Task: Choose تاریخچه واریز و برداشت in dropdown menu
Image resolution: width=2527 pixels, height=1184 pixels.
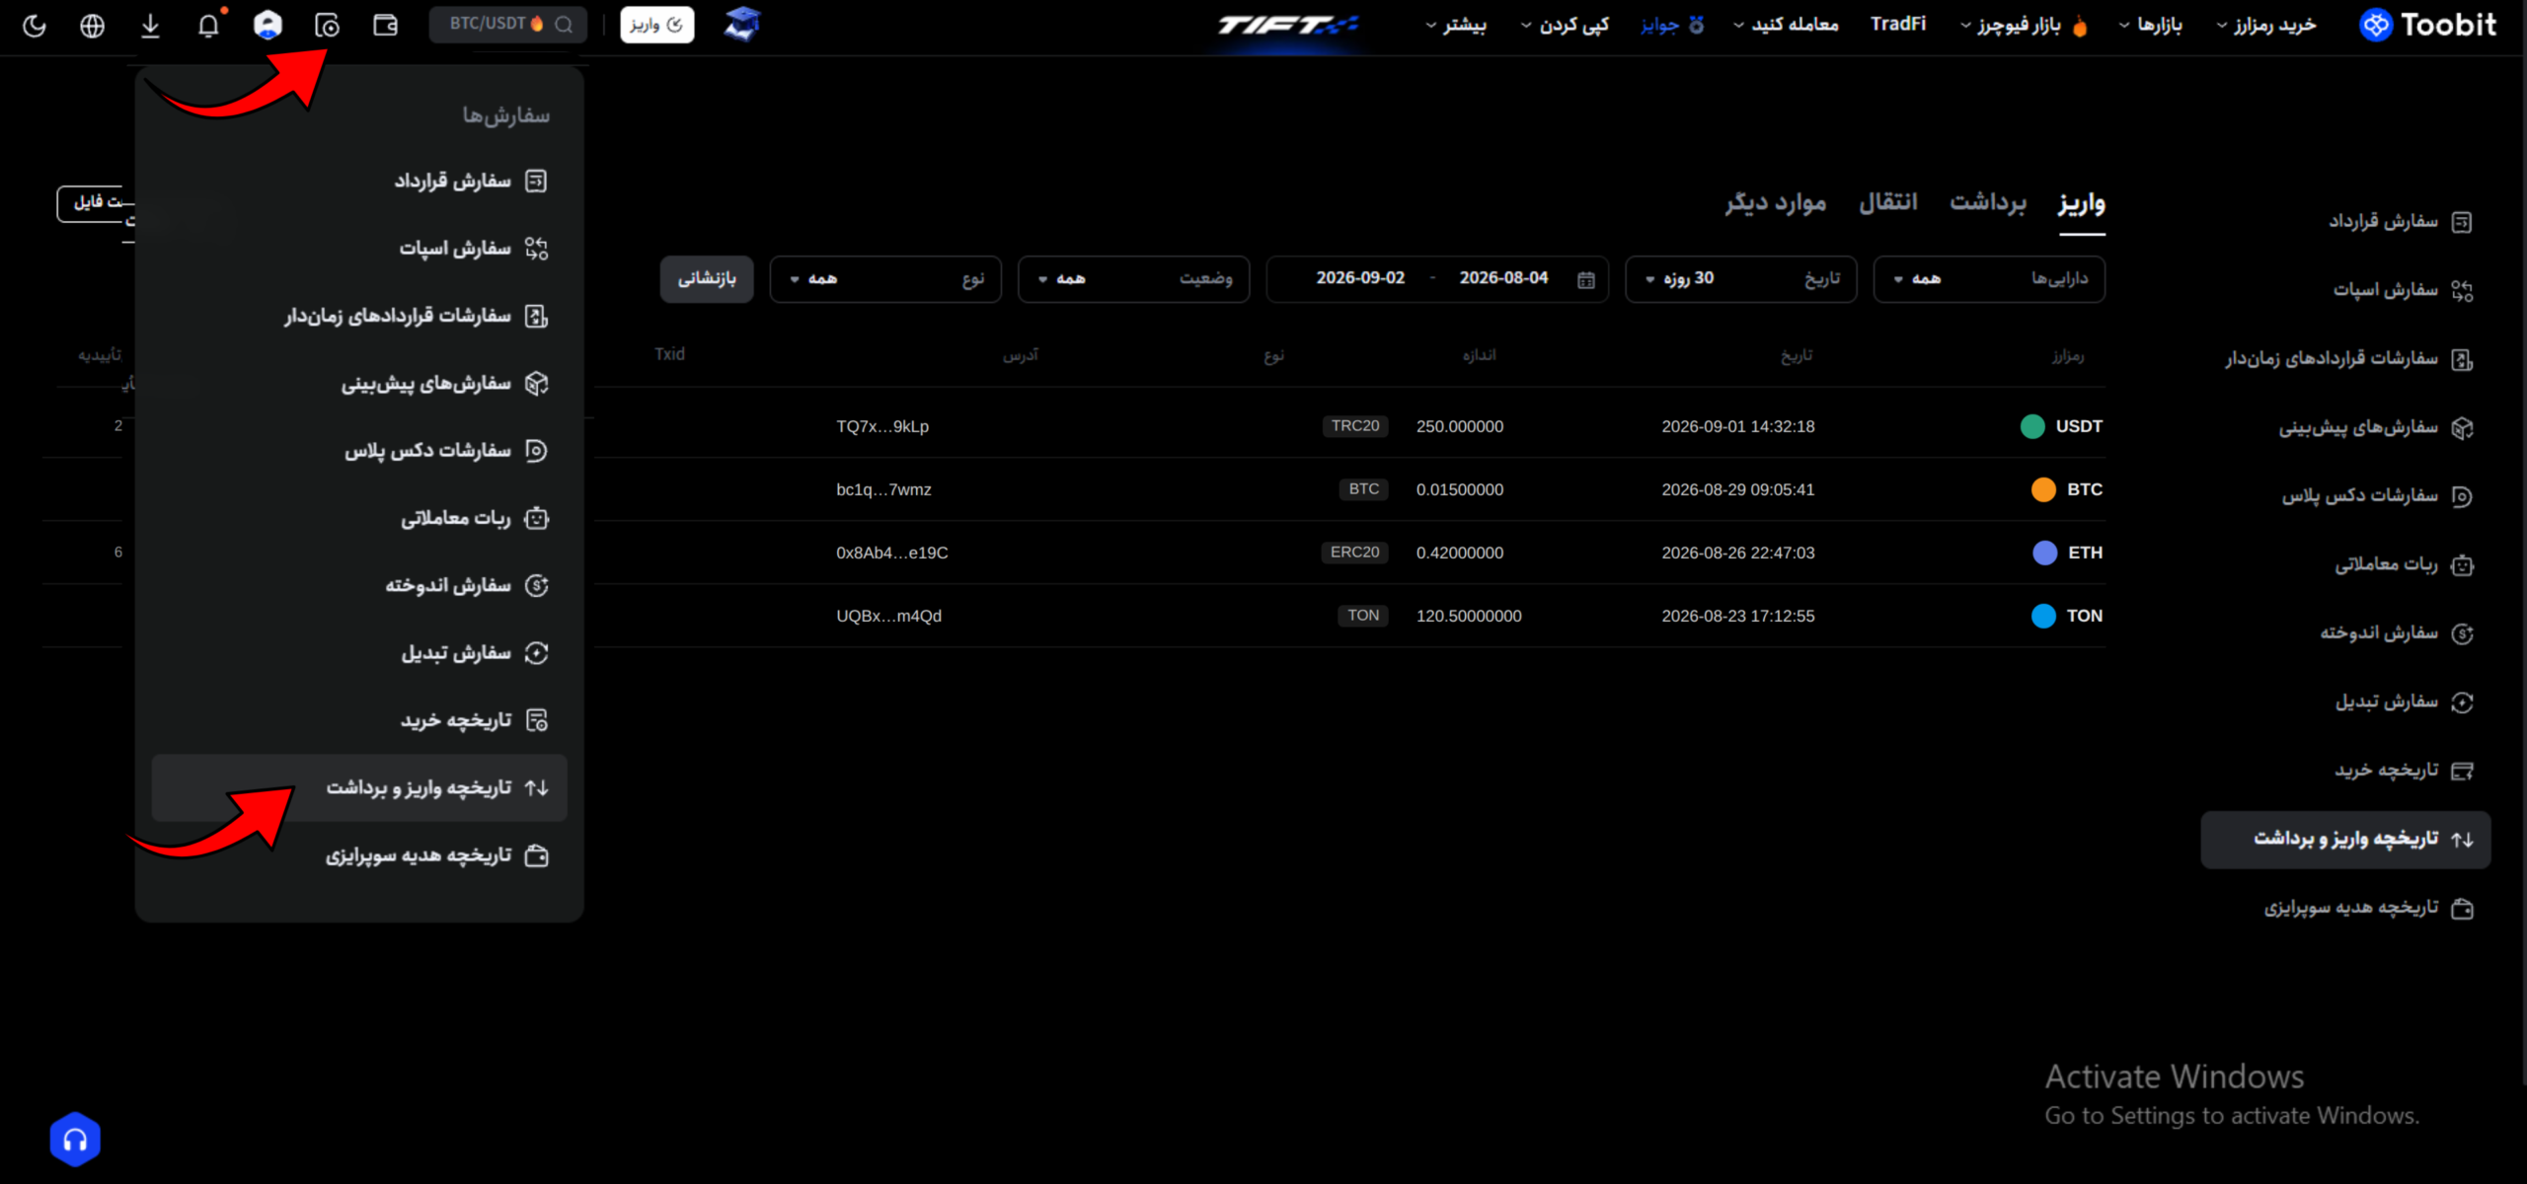Action: pyautogui.click(x=359, y=787)
